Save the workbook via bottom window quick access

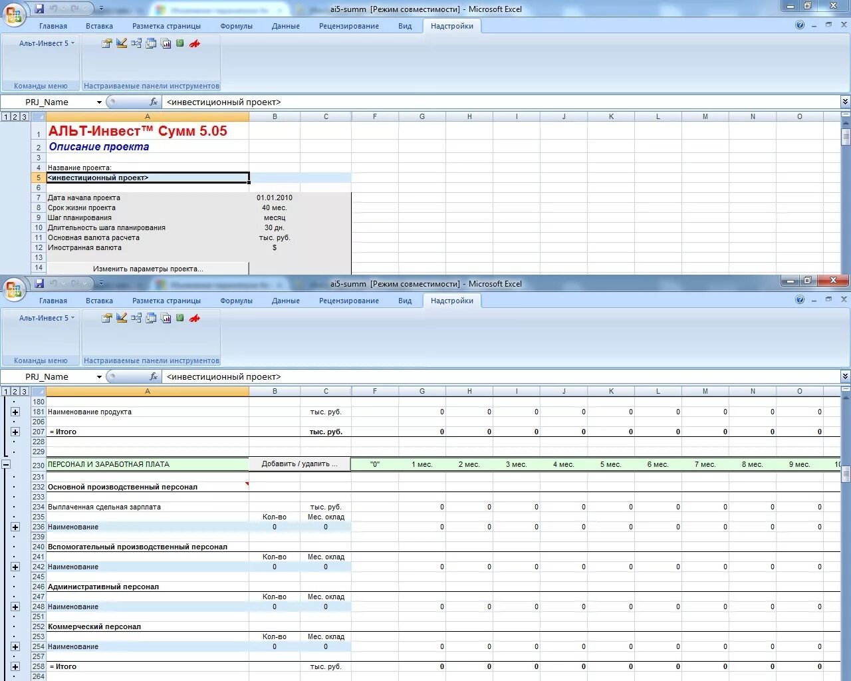click(39, 283)
